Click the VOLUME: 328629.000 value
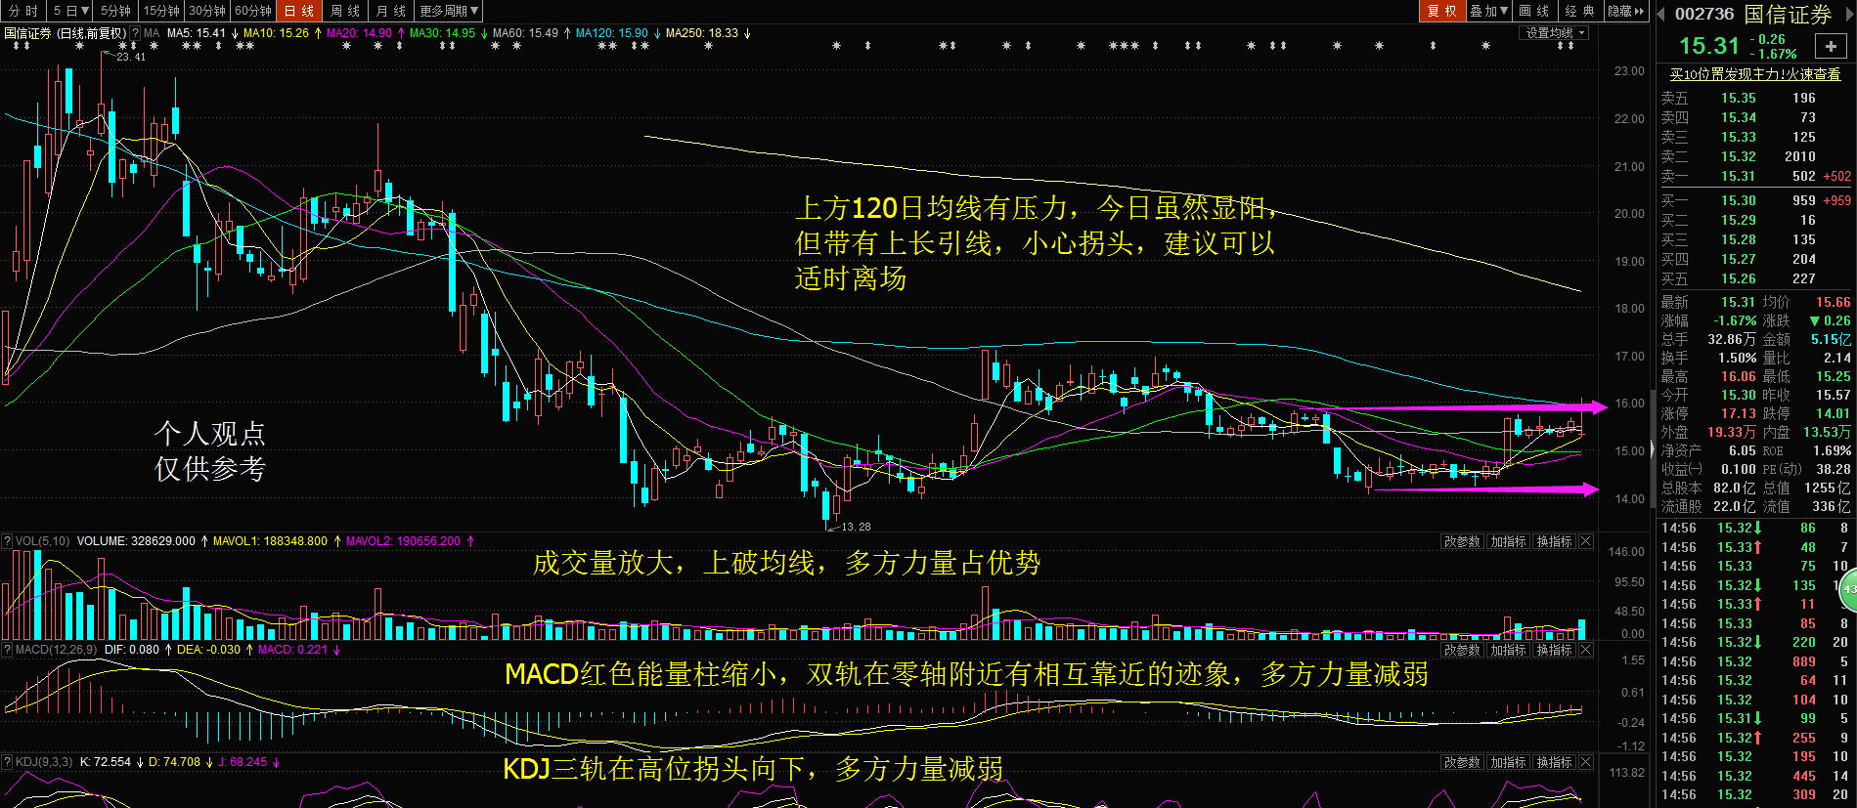Viewport: 1857px width, 808px height. [136, 541]
